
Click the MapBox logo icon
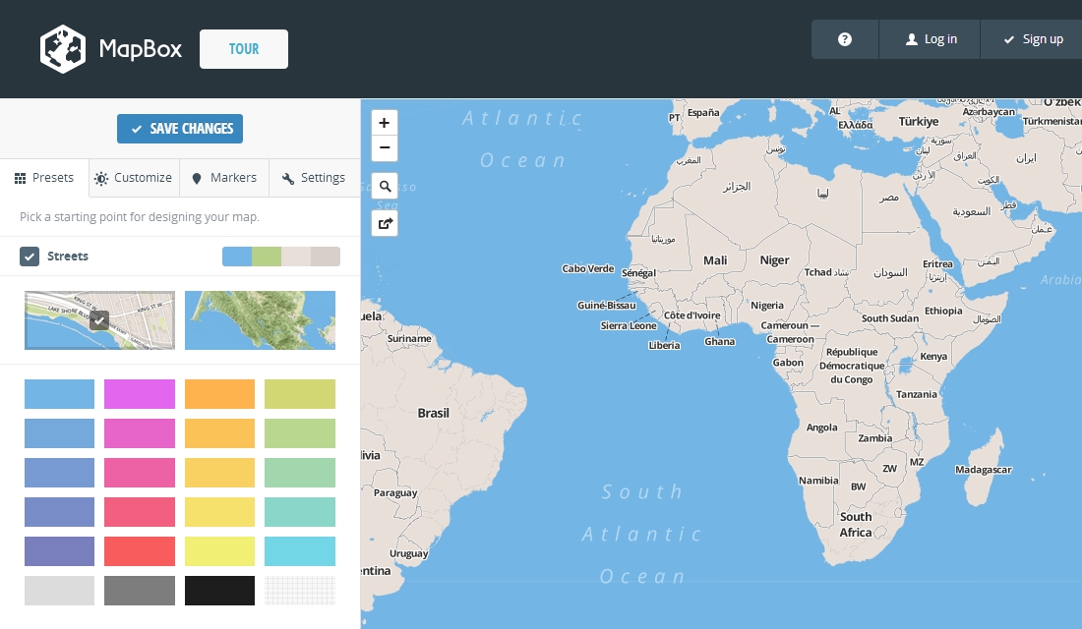pyautogui.click(x=63, y=49)
